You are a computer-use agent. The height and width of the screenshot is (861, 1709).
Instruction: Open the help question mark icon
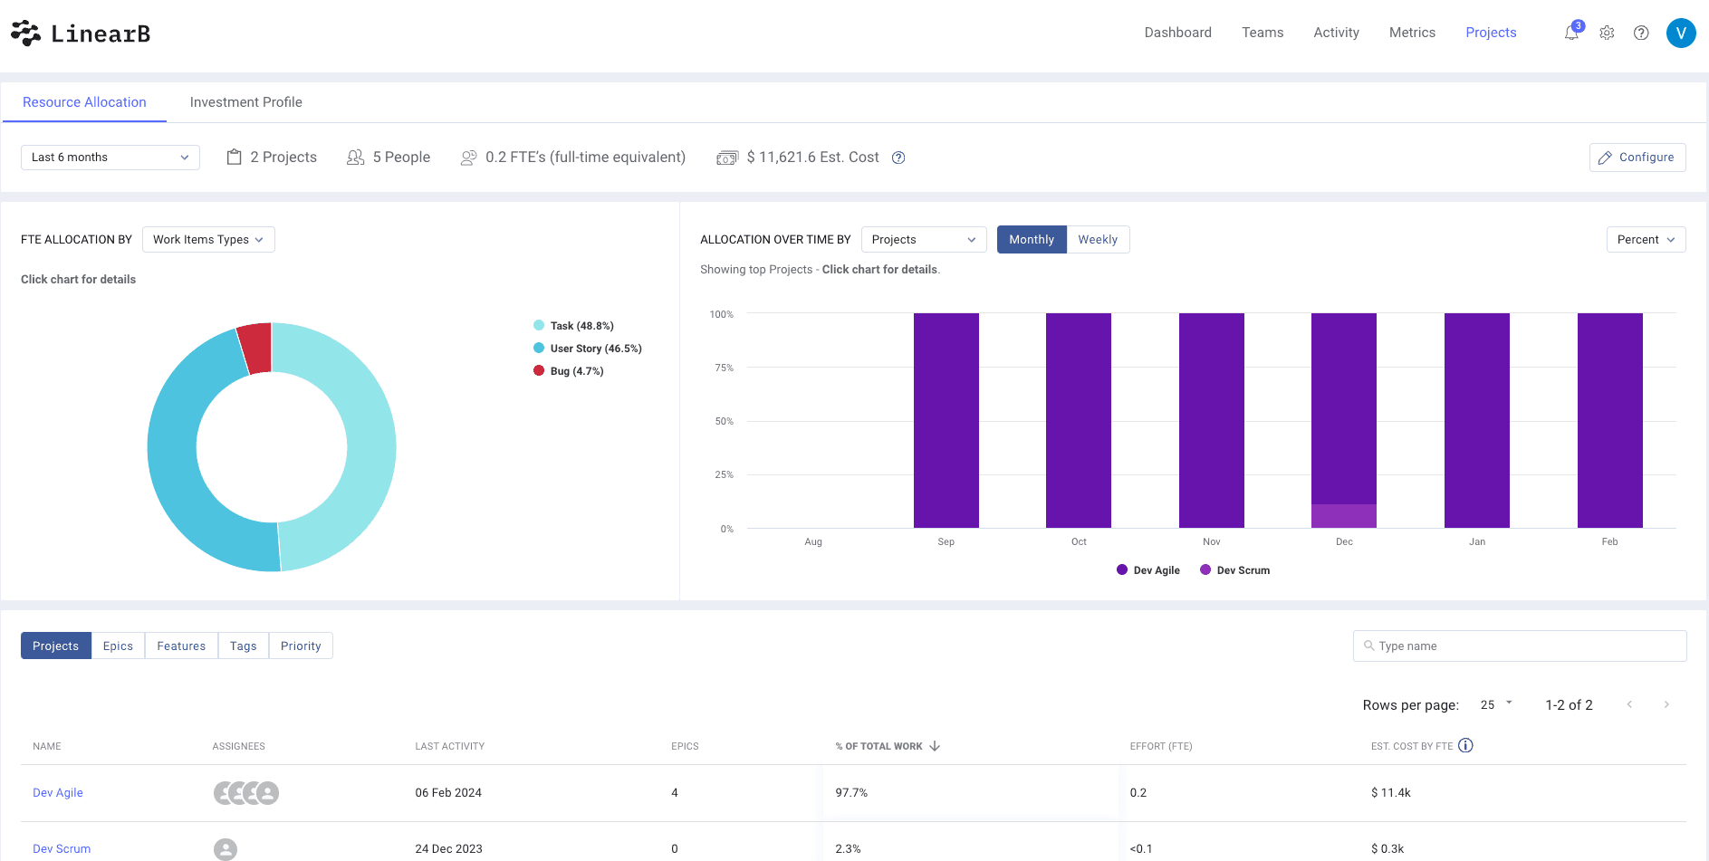point(1641,33)
